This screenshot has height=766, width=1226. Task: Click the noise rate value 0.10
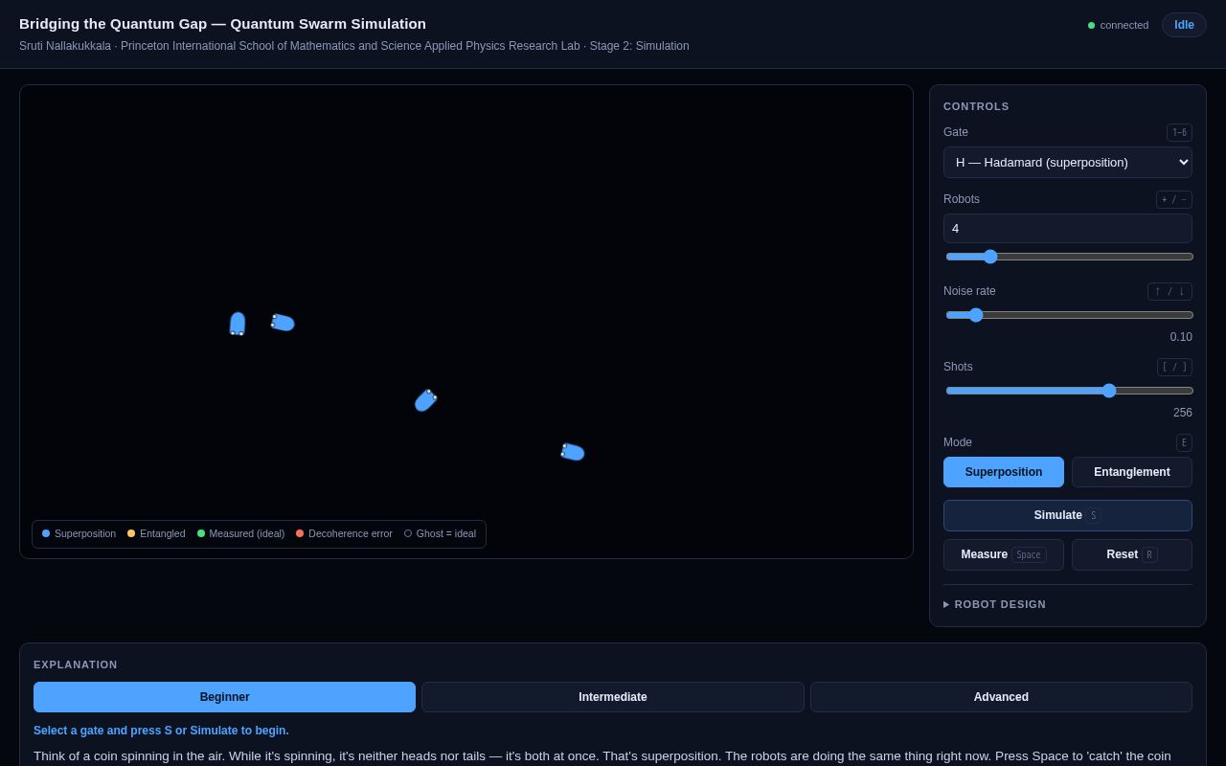point(1181,337)
